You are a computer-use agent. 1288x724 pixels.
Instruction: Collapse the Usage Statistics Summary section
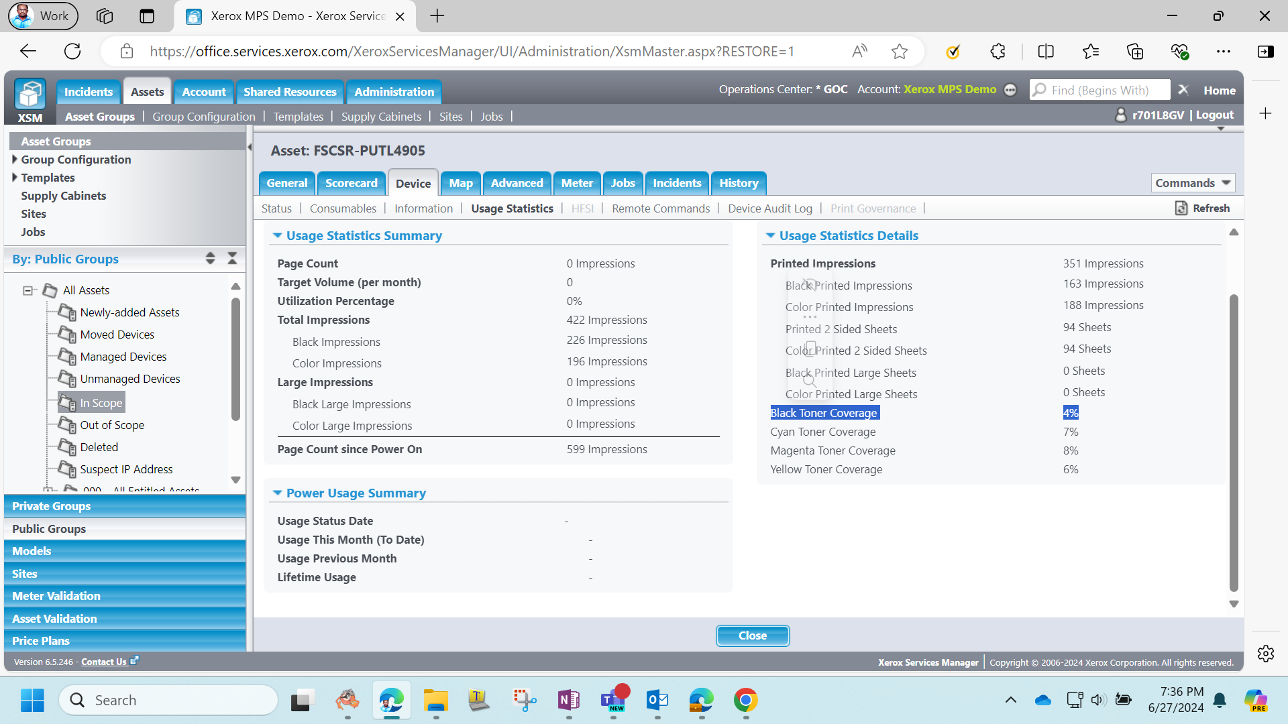pos(277,235)
